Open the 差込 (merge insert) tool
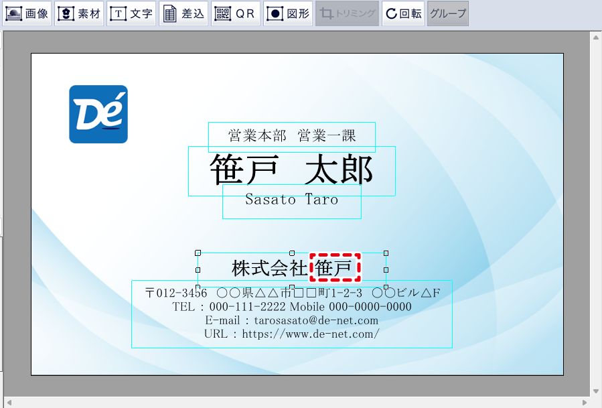This screenshot has height=408, width=602. (183, 13)
